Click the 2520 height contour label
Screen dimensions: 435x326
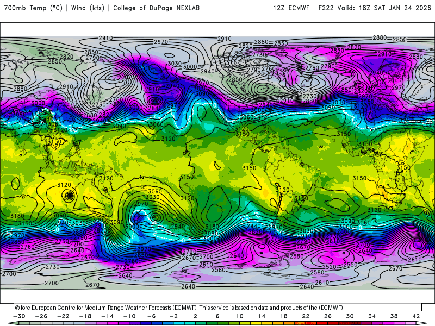click(330, 267)
